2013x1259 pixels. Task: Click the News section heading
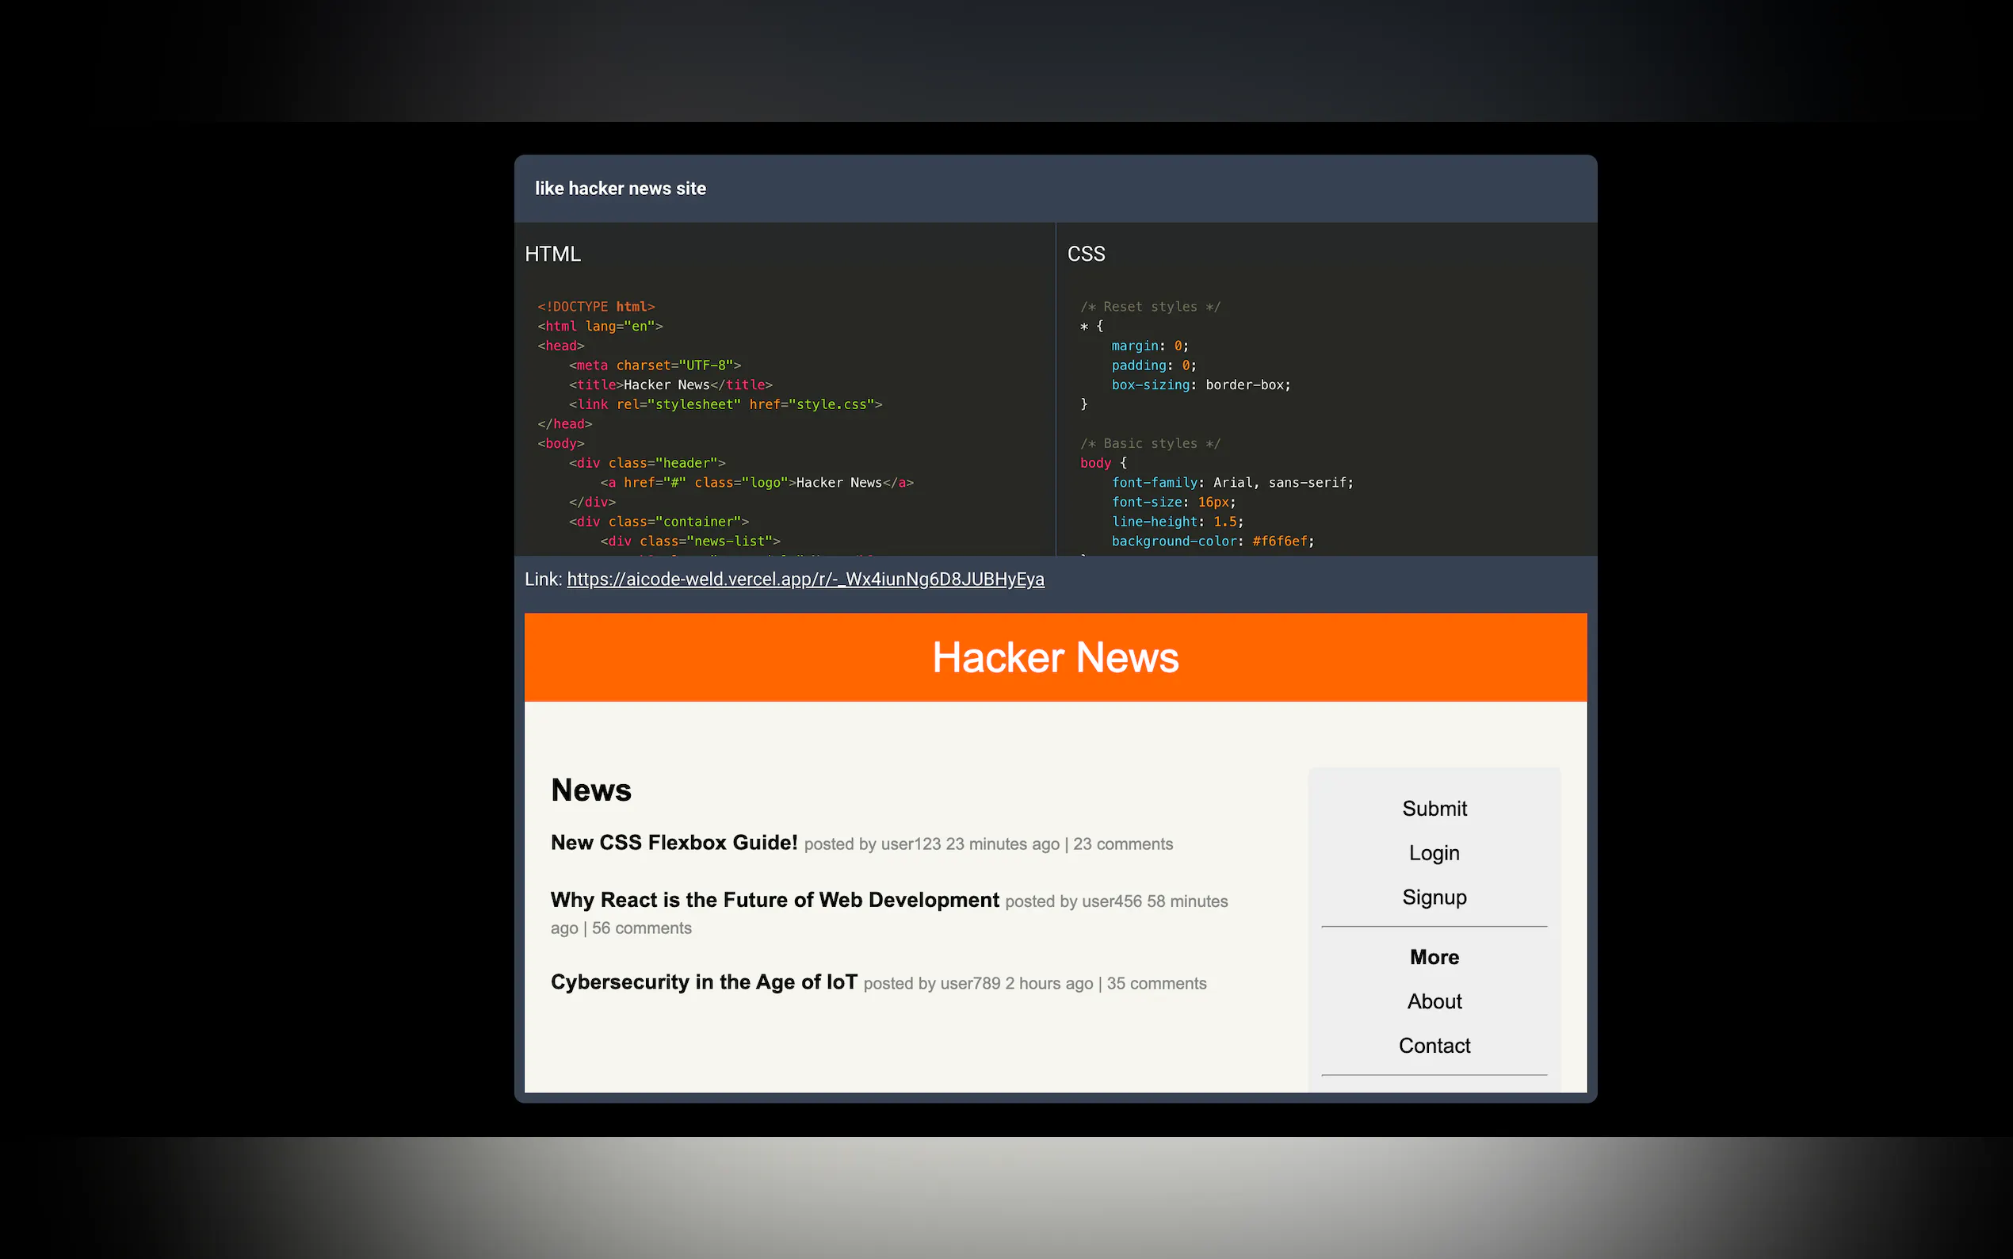(x=591, y=790)
